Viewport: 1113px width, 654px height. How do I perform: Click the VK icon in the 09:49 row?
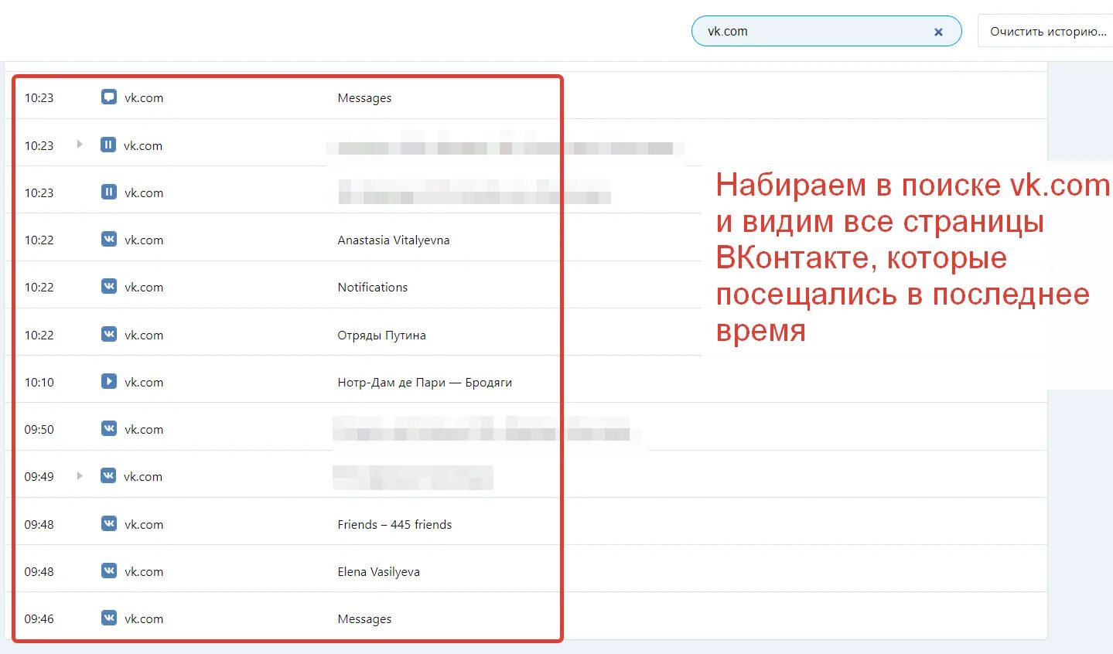[108, 475]
